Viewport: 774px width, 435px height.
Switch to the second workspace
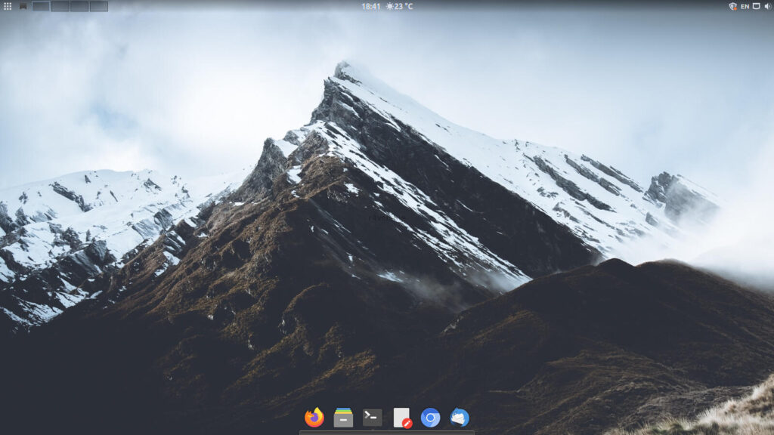pyautogui.click(x=60, y=6)
